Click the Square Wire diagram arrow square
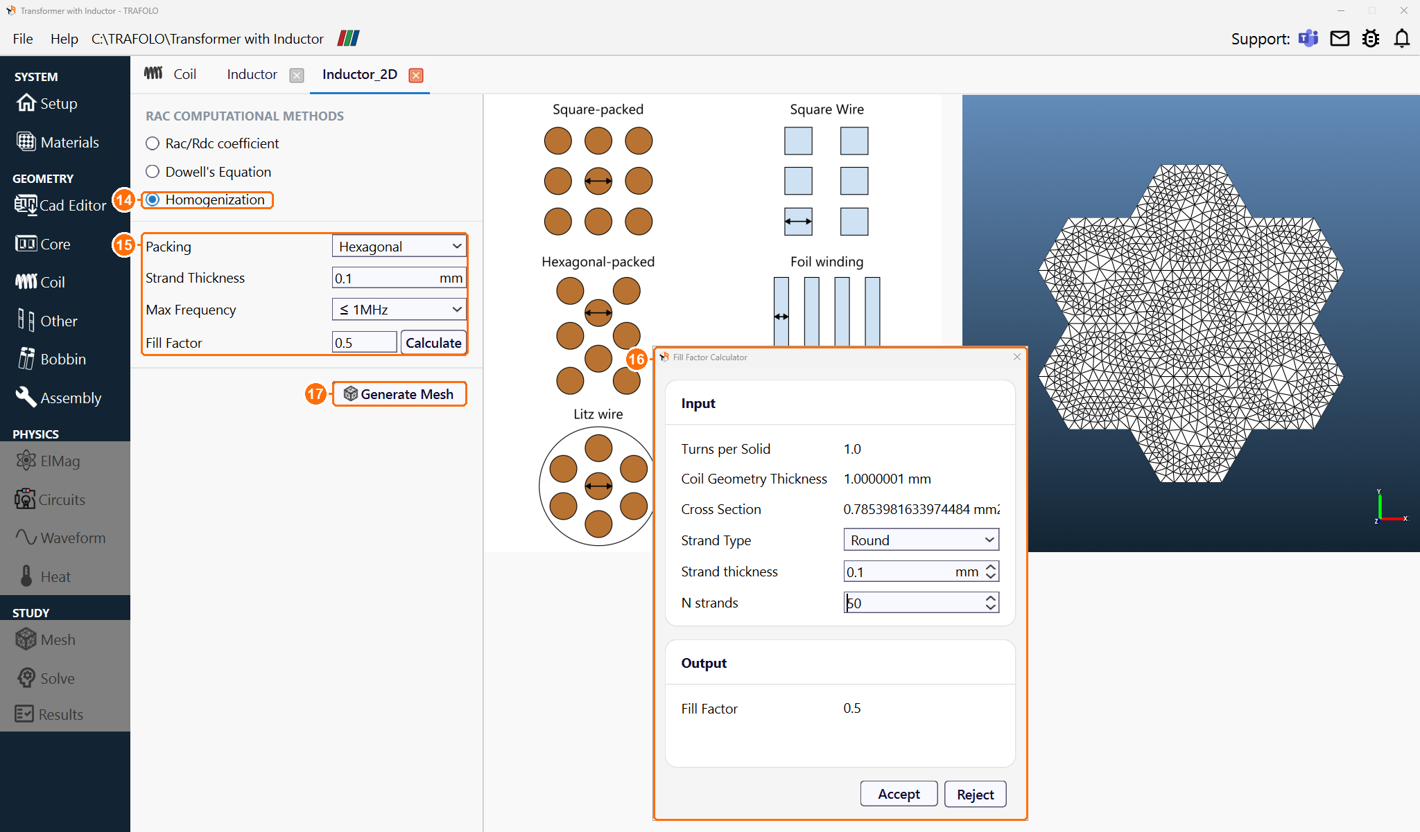1420x832 pixels. [798, 222]
